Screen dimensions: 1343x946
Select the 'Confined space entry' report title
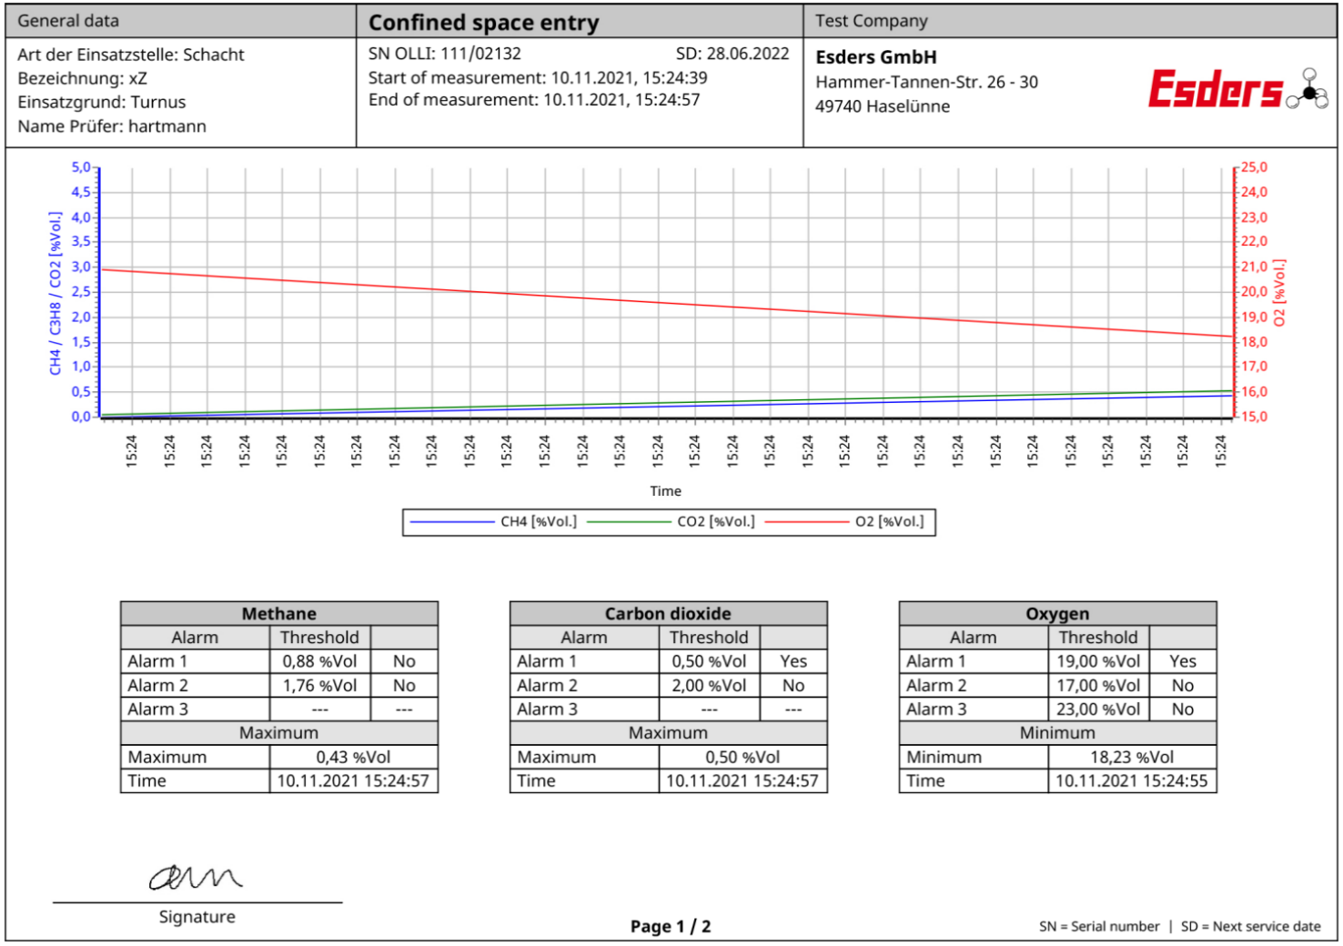(483, 22)
